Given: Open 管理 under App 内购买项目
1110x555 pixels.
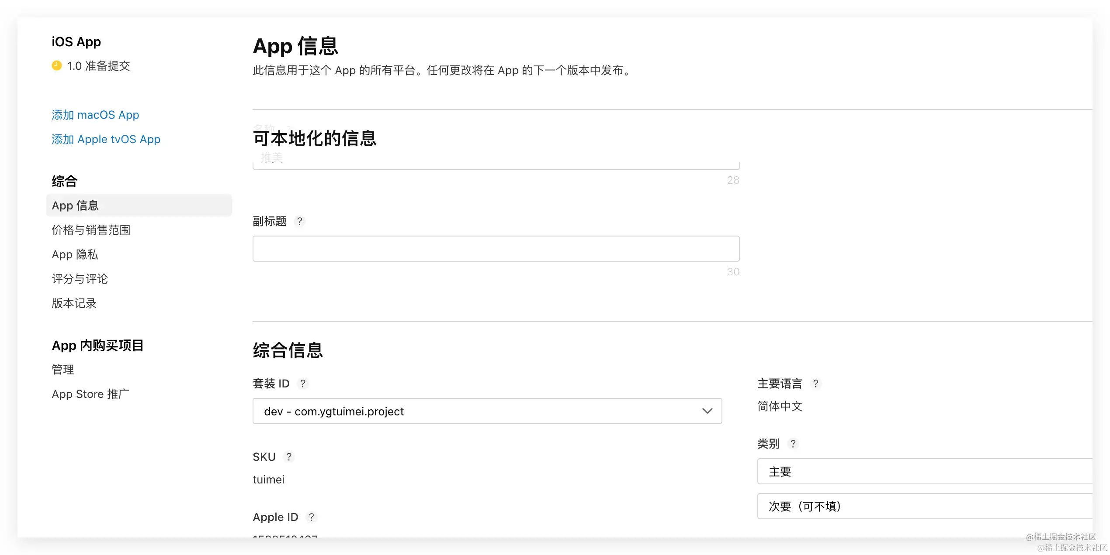Looking at the screenshot, I should coord(63,370).
